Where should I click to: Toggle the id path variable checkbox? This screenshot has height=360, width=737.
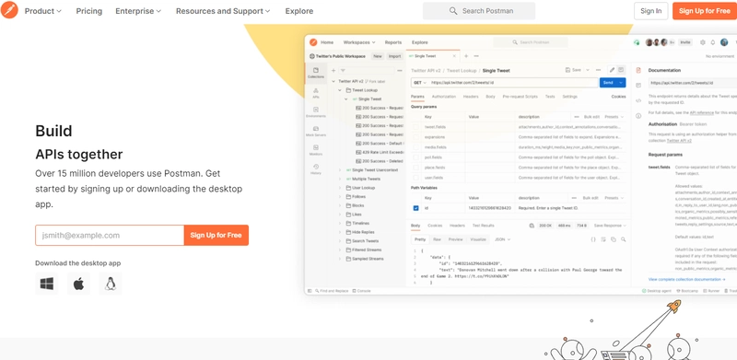tap(416, 208)
